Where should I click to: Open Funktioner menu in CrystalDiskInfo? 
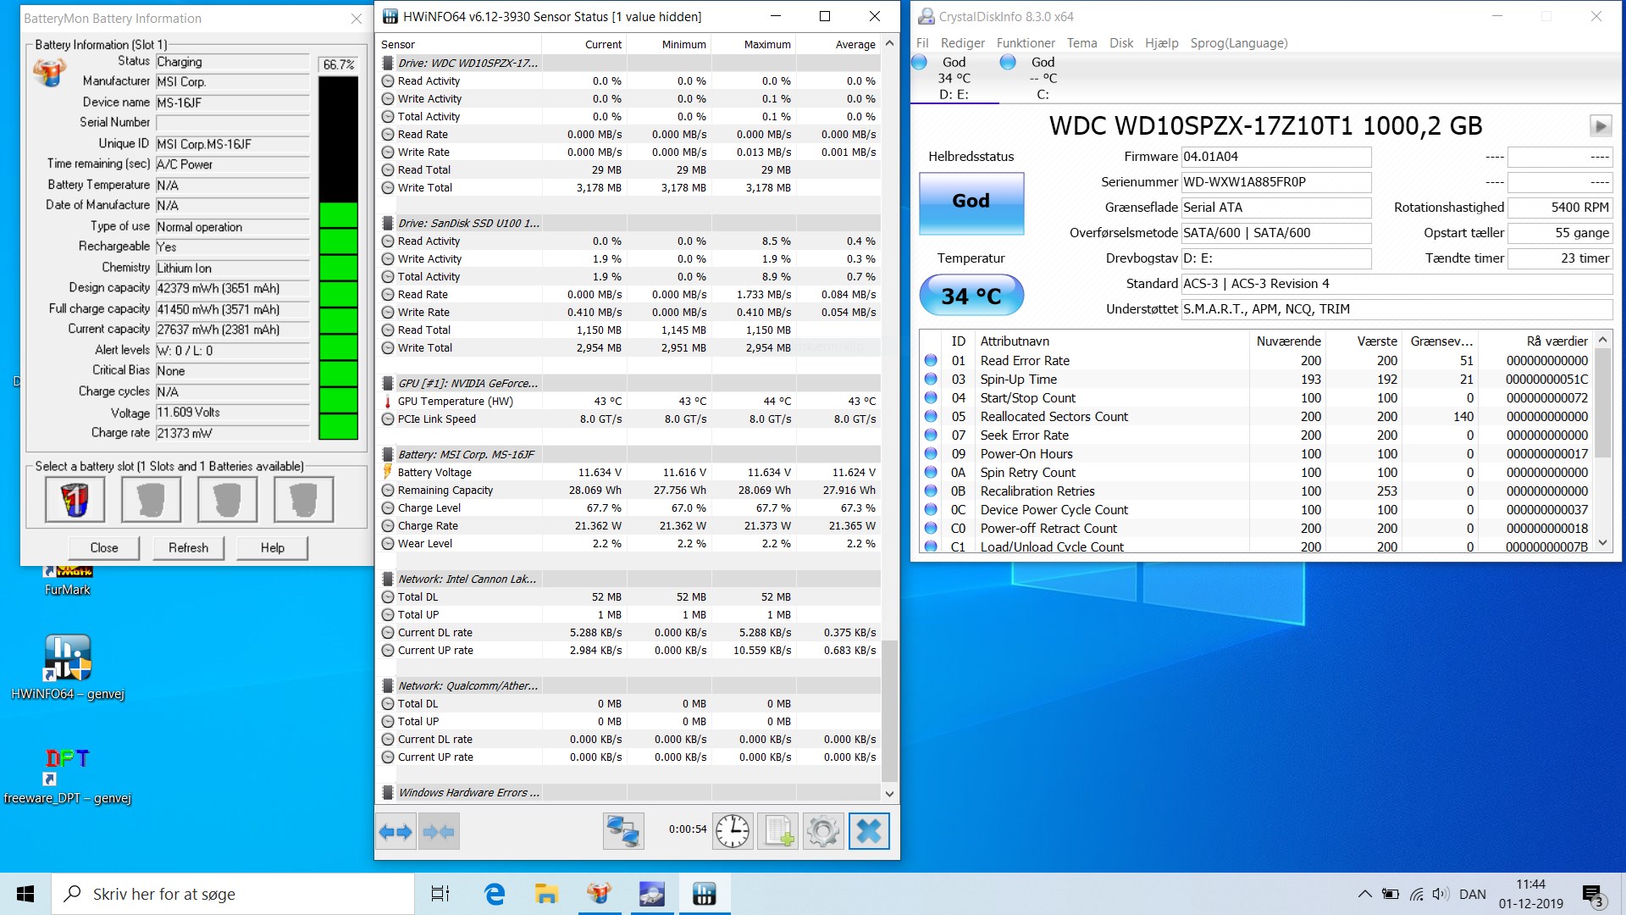pyautogui.click(x=1026, y=43)
